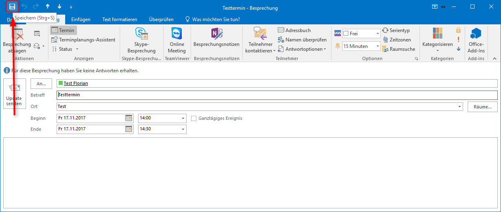Open Kategorisieren color categories

pos(437,41)
